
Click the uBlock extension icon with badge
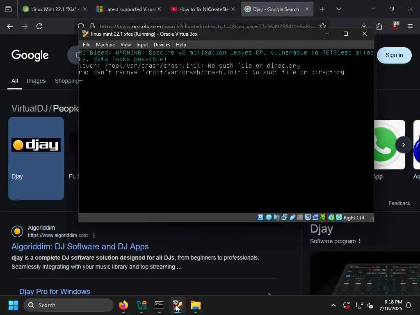coord(395,26)
